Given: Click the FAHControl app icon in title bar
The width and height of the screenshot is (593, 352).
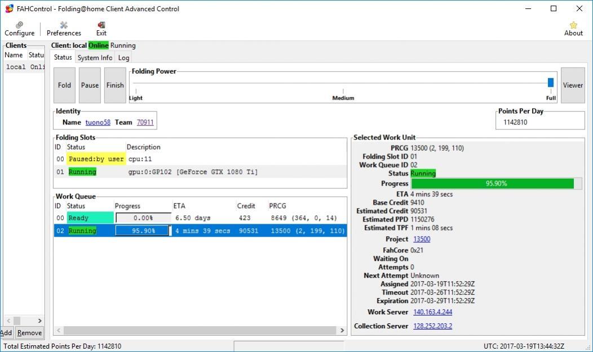Looking at the screenshot, I should pos(9,8).
